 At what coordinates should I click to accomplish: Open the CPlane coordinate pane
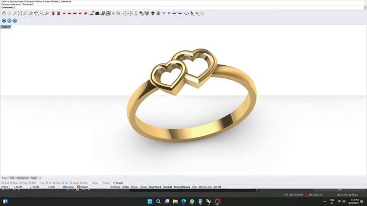(5, 187)
